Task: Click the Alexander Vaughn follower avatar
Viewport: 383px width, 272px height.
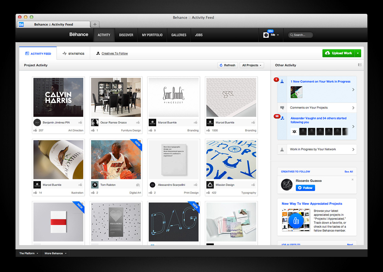Action: [x=294, y=132]
